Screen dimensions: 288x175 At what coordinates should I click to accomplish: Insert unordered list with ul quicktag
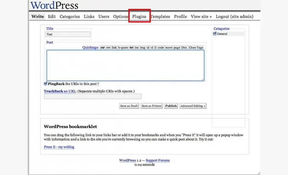148,47
